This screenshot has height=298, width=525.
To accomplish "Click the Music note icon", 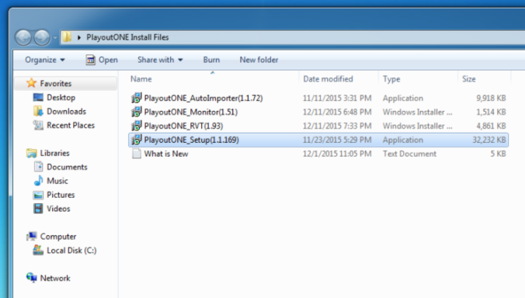I will click(39, 181).
